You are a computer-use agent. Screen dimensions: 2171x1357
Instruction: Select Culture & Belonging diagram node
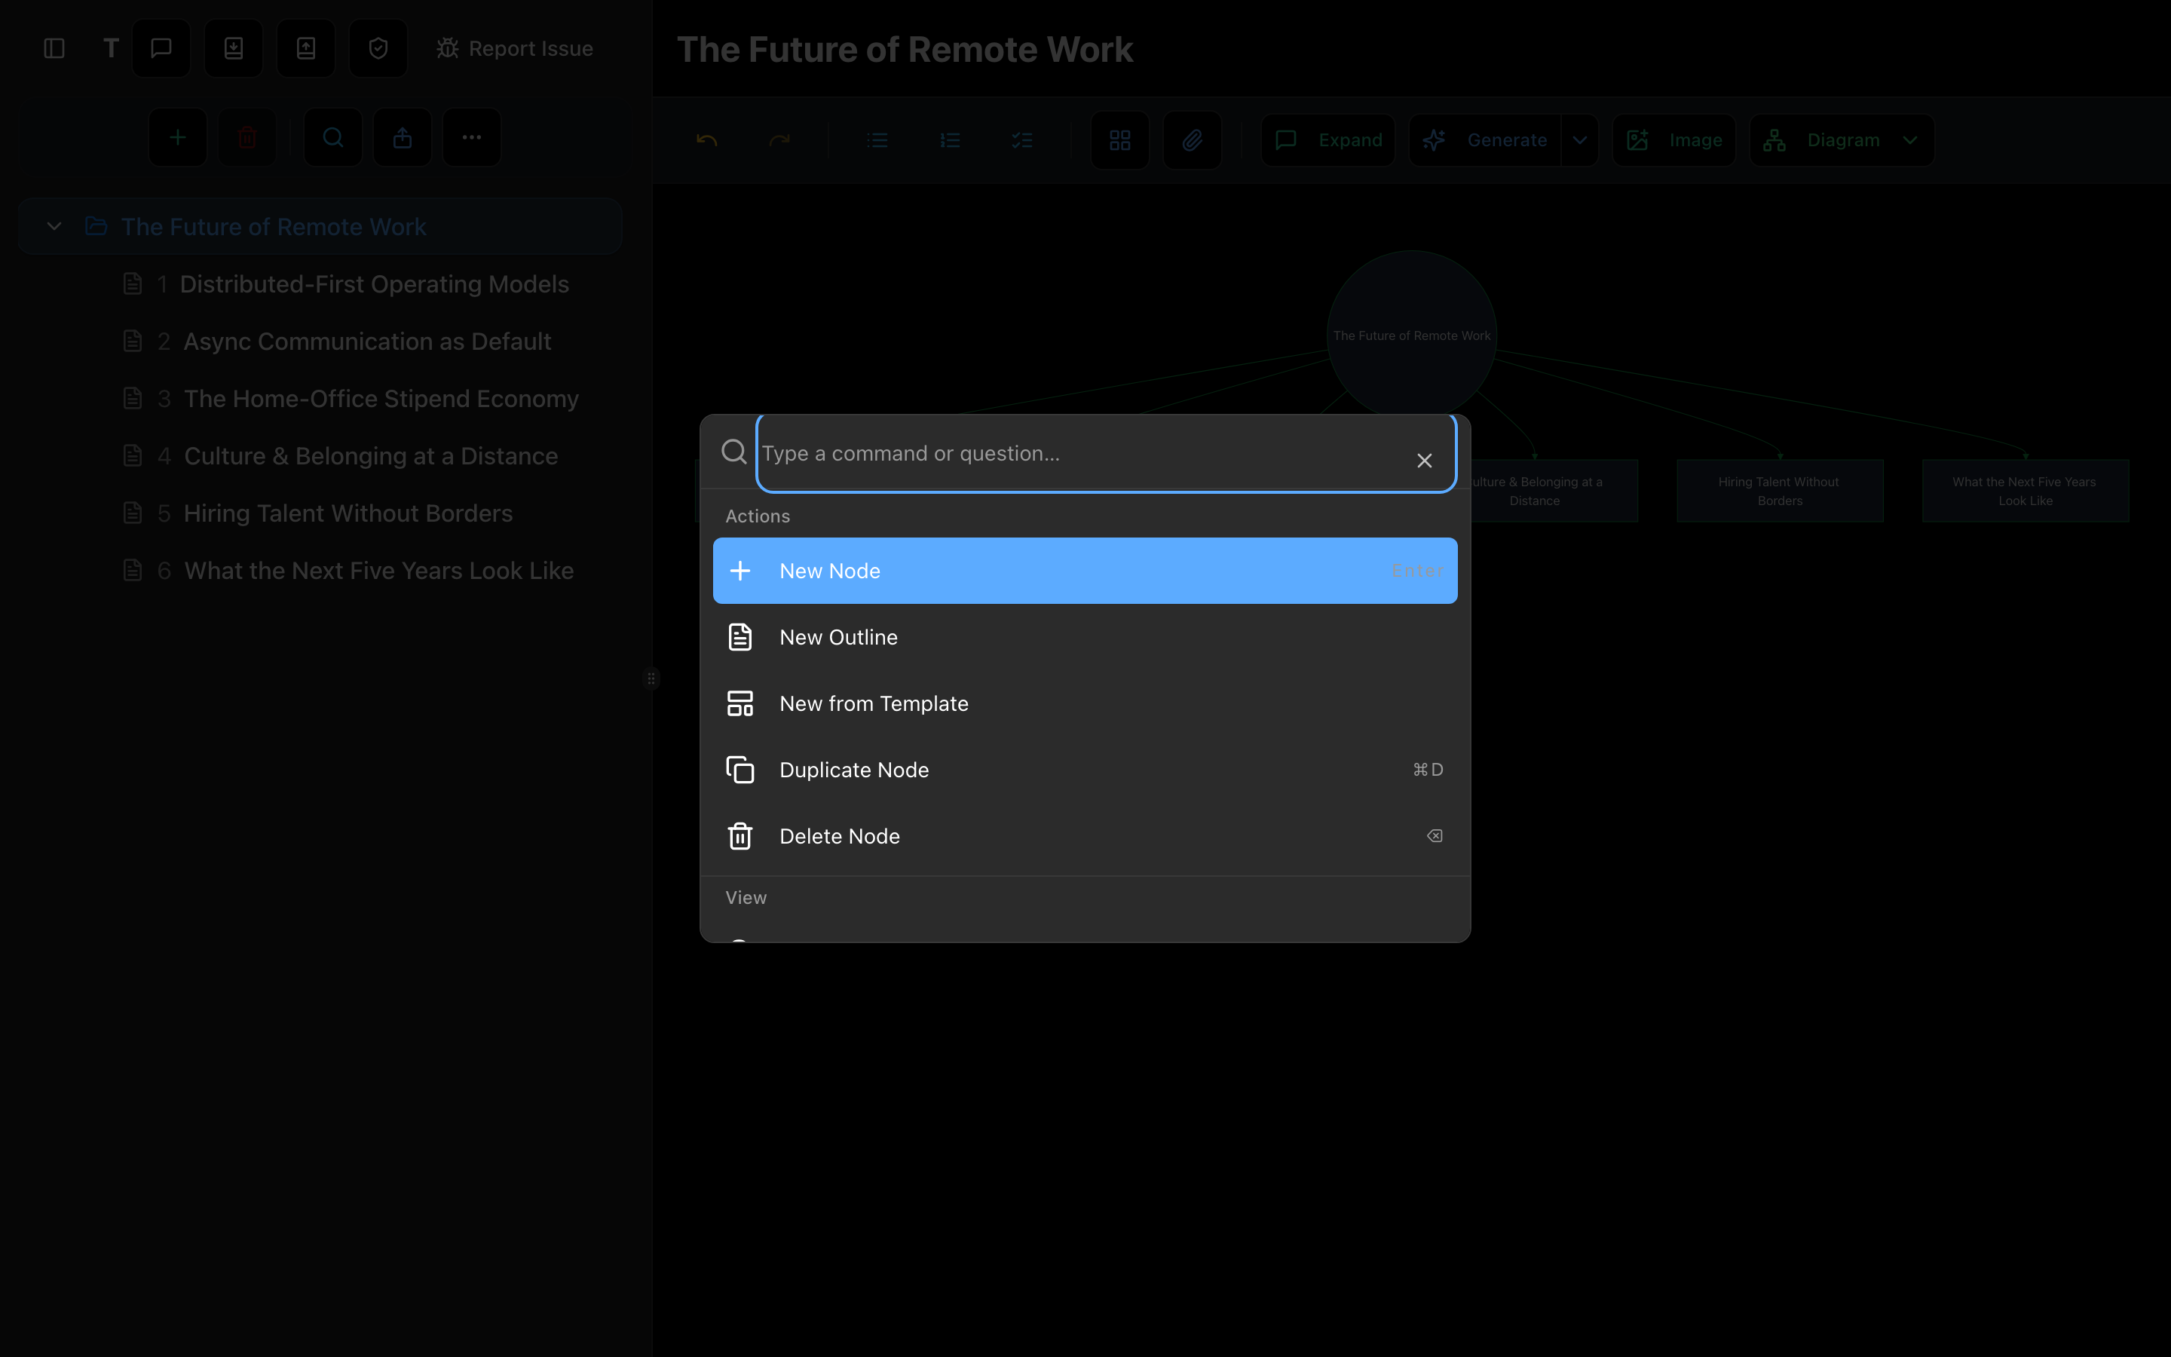click(x=1554, y=491)
